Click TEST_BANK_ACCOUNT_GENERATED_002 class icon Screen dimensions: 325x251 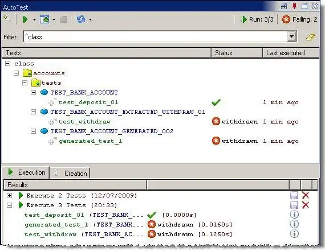(x=44, y=131)
